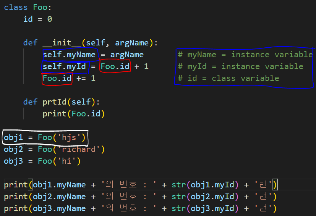
Task: Click self.myId in the assignment
Action: (64, 66)
